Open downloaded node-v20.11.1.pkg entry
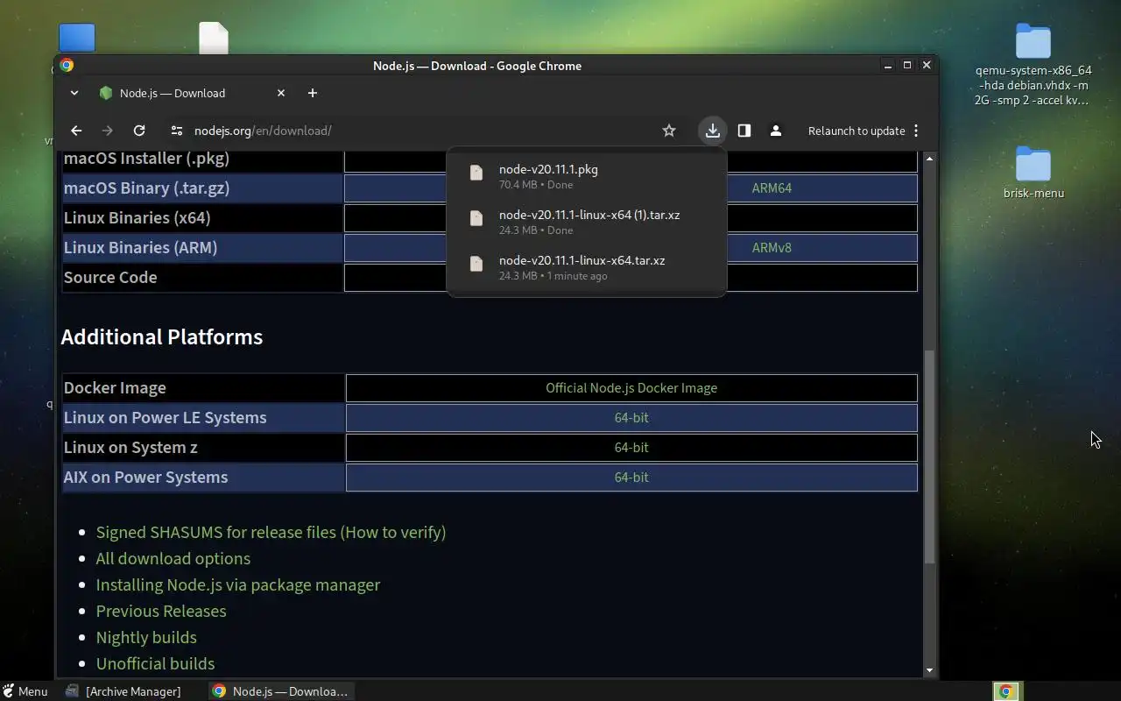 (586, 176)
